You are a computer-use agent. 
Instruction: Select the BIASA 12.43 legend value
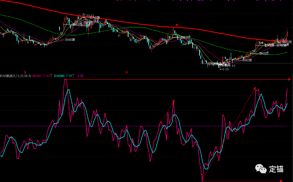[42, 76]
